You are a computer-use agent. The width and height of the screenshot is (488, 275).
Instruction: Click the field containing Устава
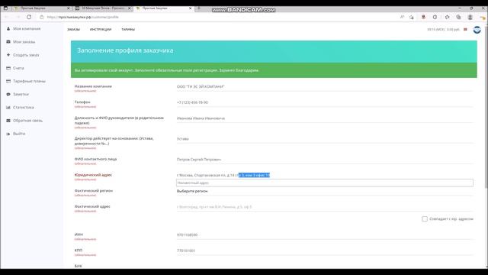[x=325, y=139]
